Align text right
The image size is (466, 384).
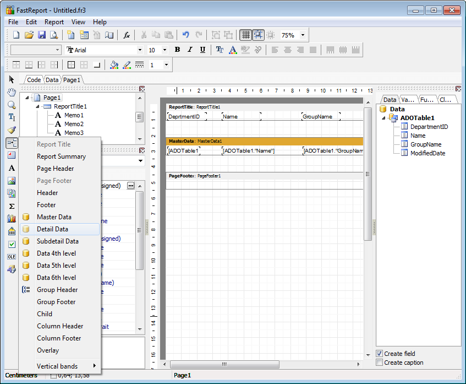click(x=300, y=50)
